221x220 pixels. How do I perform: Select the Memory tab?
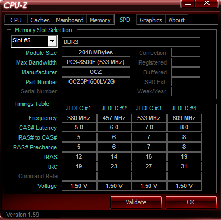tap(100, 20)
